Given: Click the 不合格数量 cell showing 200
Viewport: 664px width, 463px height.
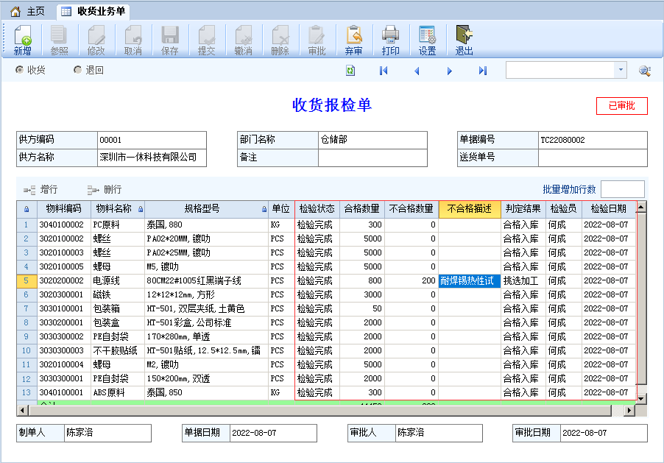Looking at the screenshot, I should (x=412, y=281).
